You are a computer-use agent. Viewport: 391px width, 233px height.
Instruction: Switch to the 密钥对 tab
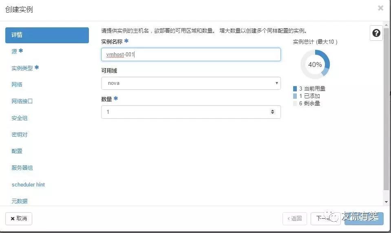pos(20,135)
